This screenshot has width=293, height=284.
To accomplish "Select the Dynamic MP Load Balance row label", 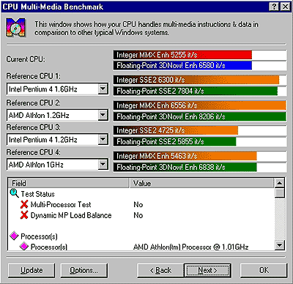I will (x=71, y=215).
